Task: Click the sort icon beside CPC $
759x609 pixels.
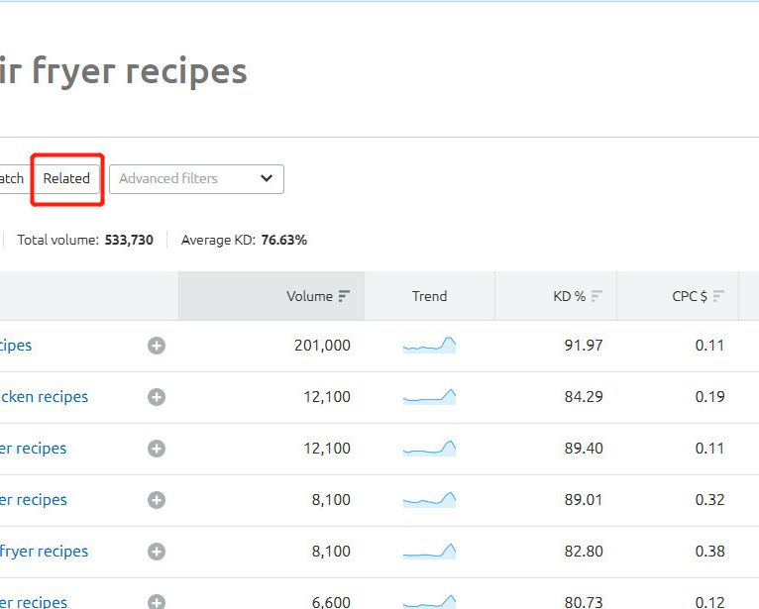Action: (718, 296)
